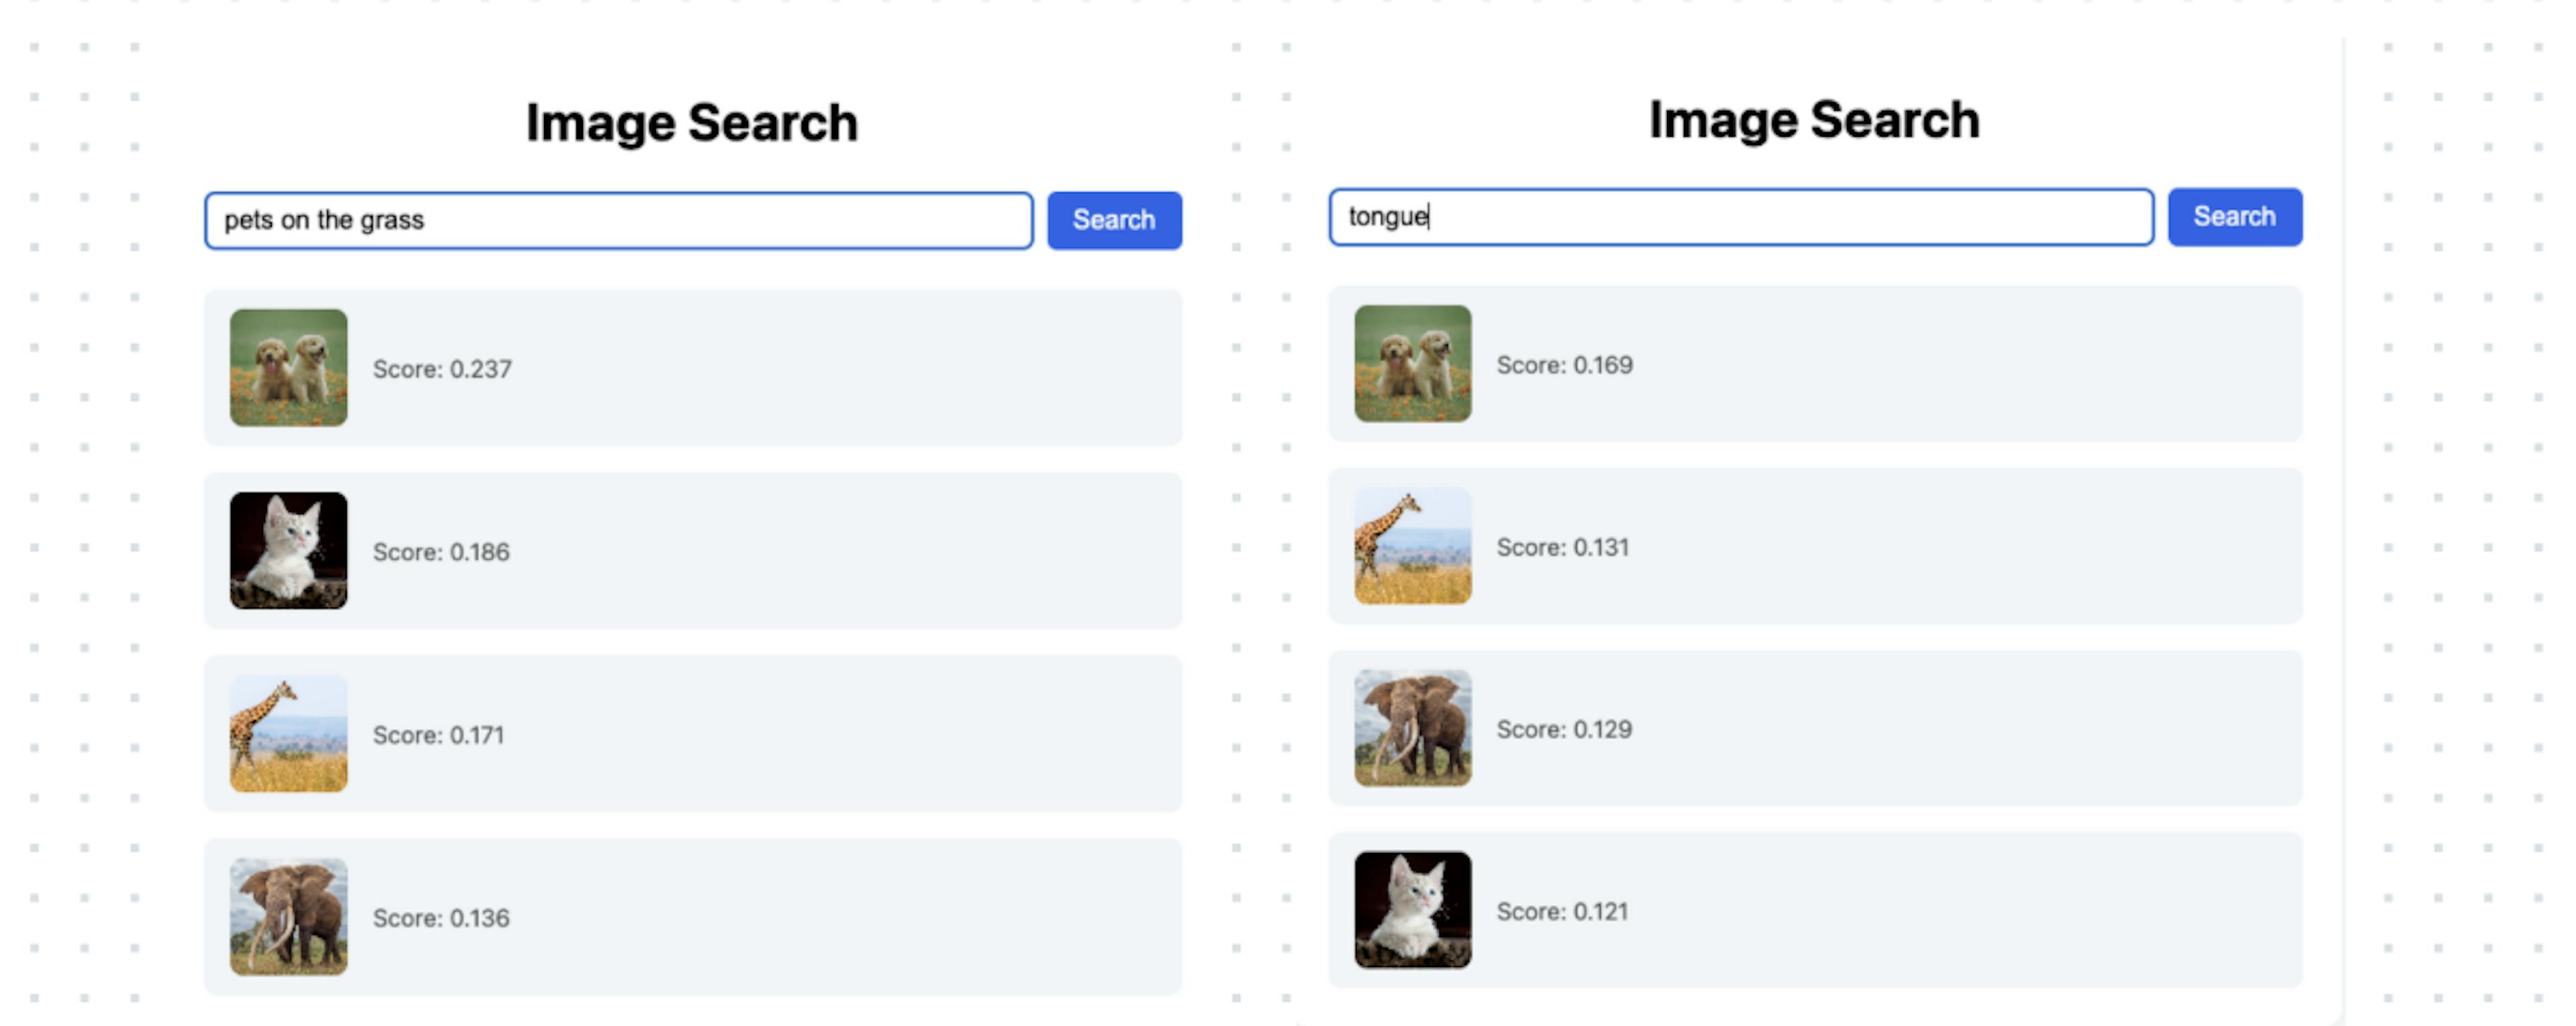Select the "Score: 0.131" result text
2576x1026 pixels.
(x=1562, y=547)
